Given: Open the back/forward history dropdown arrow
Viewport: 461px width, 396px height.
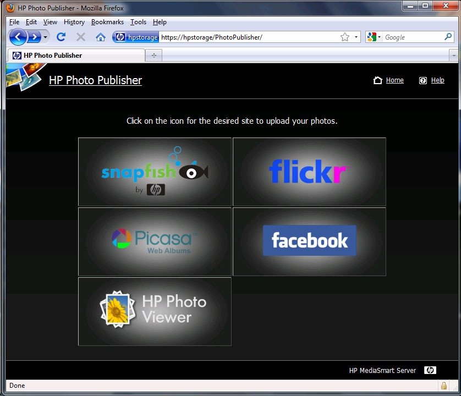Looking at the screenshot, I should (x=45, y=37).
